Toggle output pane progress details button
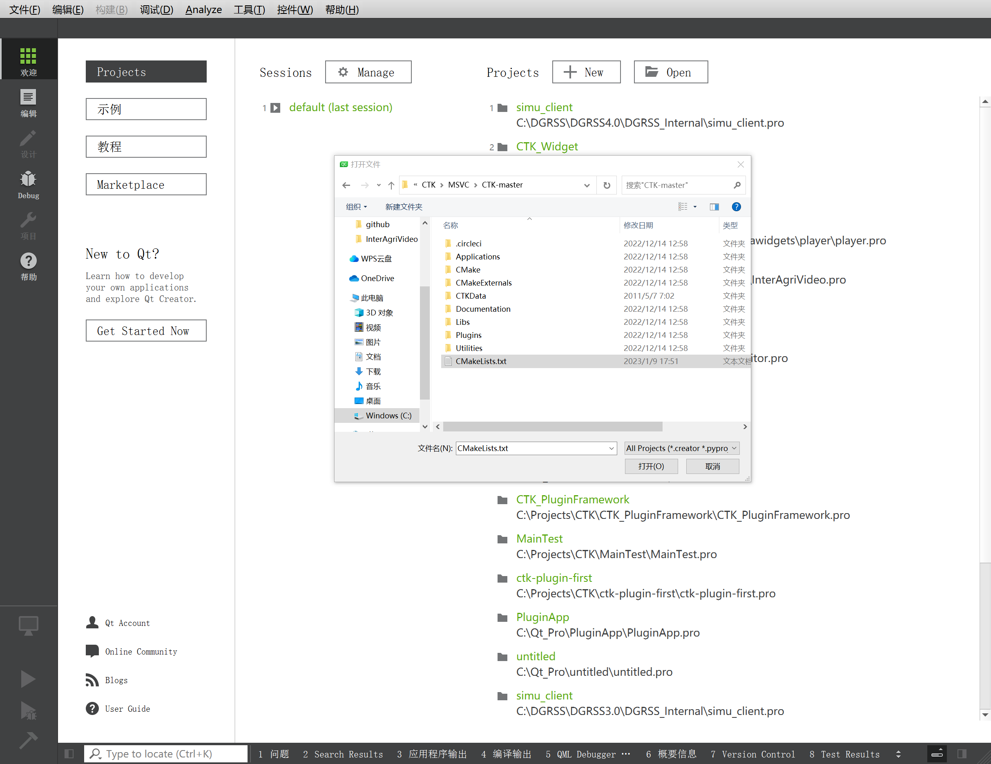This screenshot has height=764, width=991. coord(937,754)
